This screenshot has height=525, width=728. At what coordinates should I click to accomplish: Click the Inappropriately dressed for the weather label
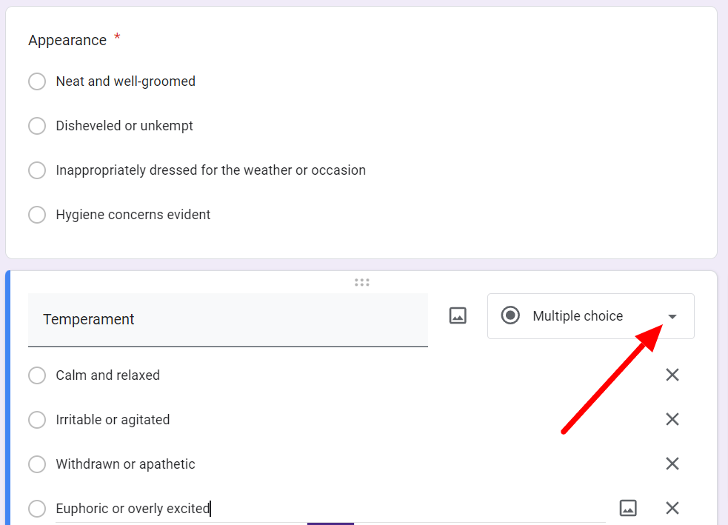(x=211, y=170)
